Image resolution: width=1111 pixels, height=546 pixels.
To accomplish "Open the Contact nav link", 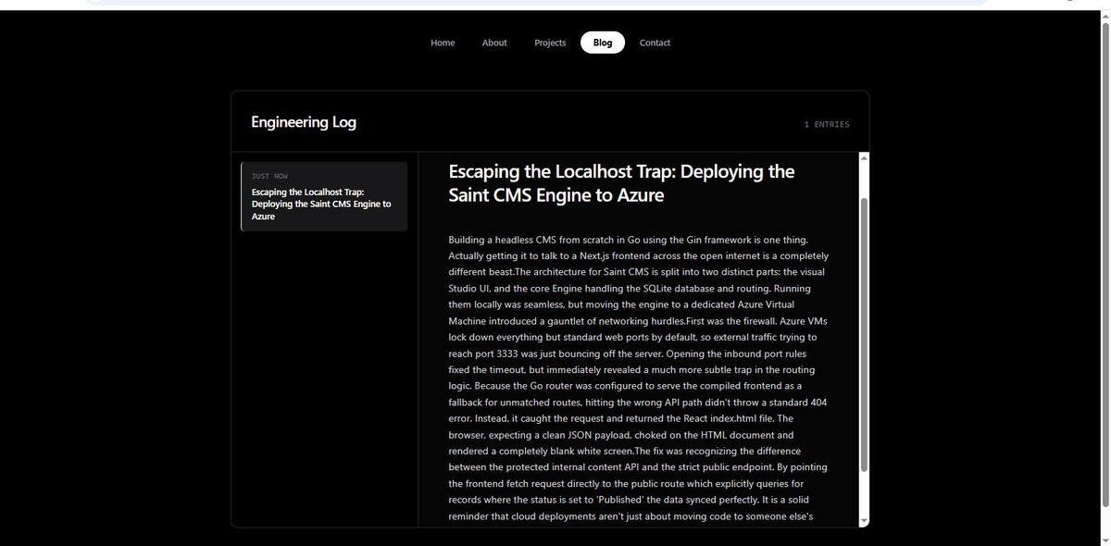I will click(x=655, y=43).
